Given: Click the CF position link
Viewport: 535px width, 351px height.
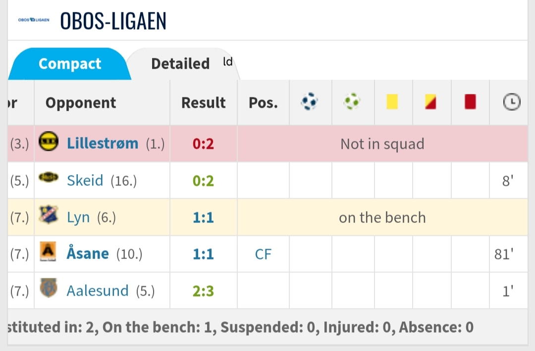Looking at the screenshot, I should (x=263, y=254).
